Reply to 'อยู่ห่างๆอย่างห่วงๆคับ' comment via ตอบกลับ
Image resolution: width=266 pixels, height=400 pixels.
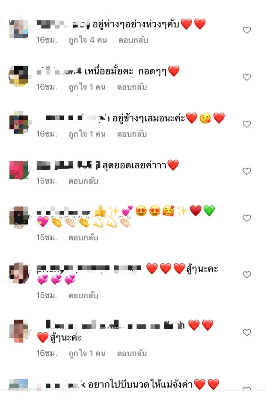click(x=133, y=40)
